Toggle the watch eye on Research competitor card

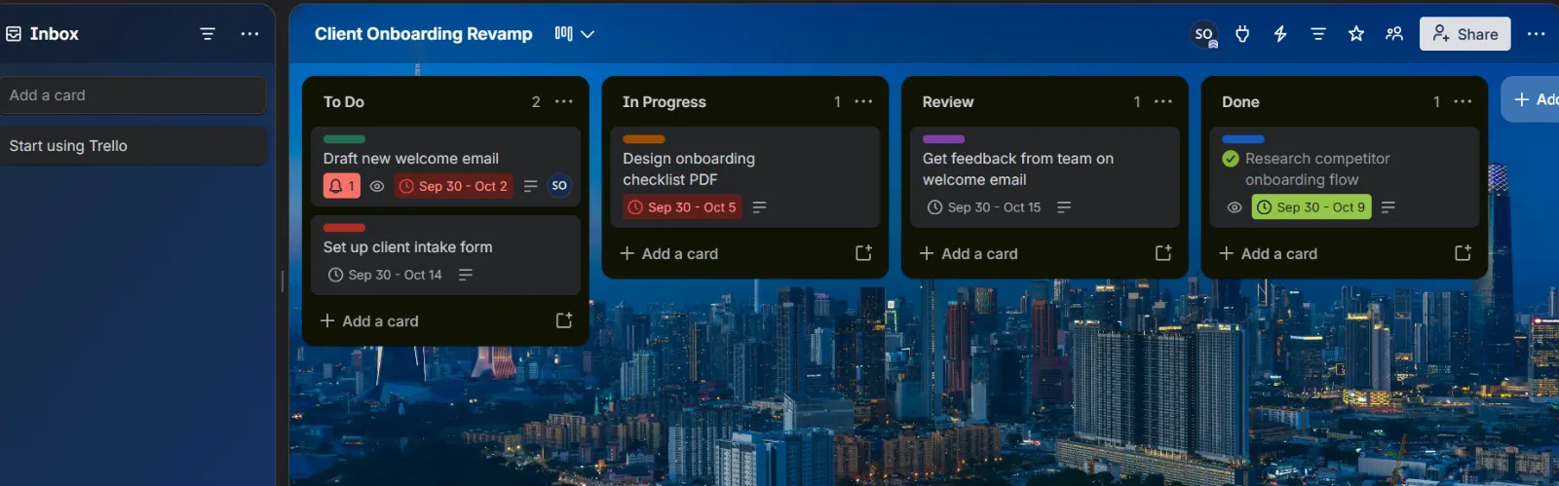[1235, 207]
